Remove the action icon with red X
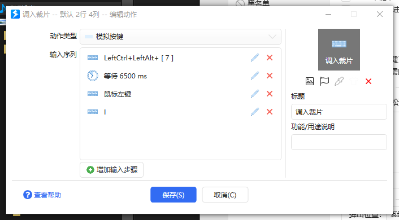The width and height of the screenshot is (399, 220). (x=368, y=81)
